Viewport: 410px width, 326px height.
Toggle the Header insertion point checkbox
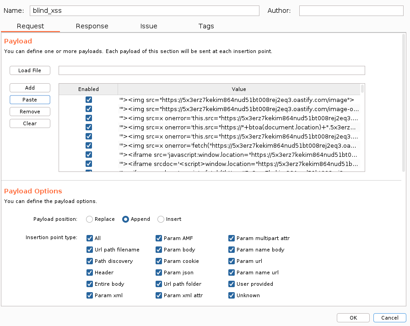(89, 273)
